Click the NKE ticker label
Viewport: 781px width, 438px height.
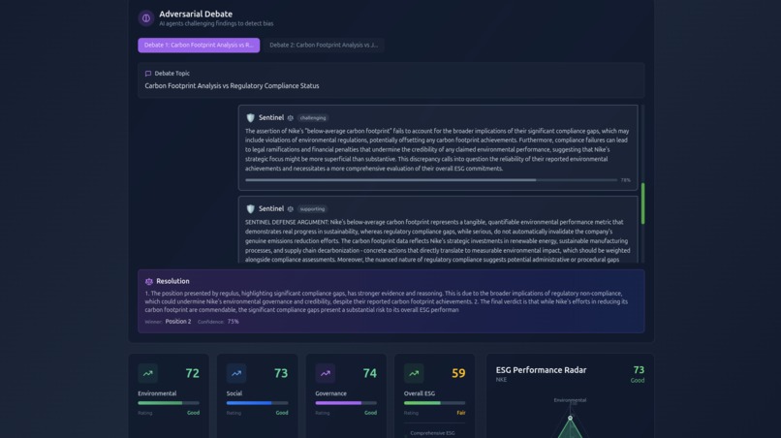pyautogui.click(x=501, y=380)
